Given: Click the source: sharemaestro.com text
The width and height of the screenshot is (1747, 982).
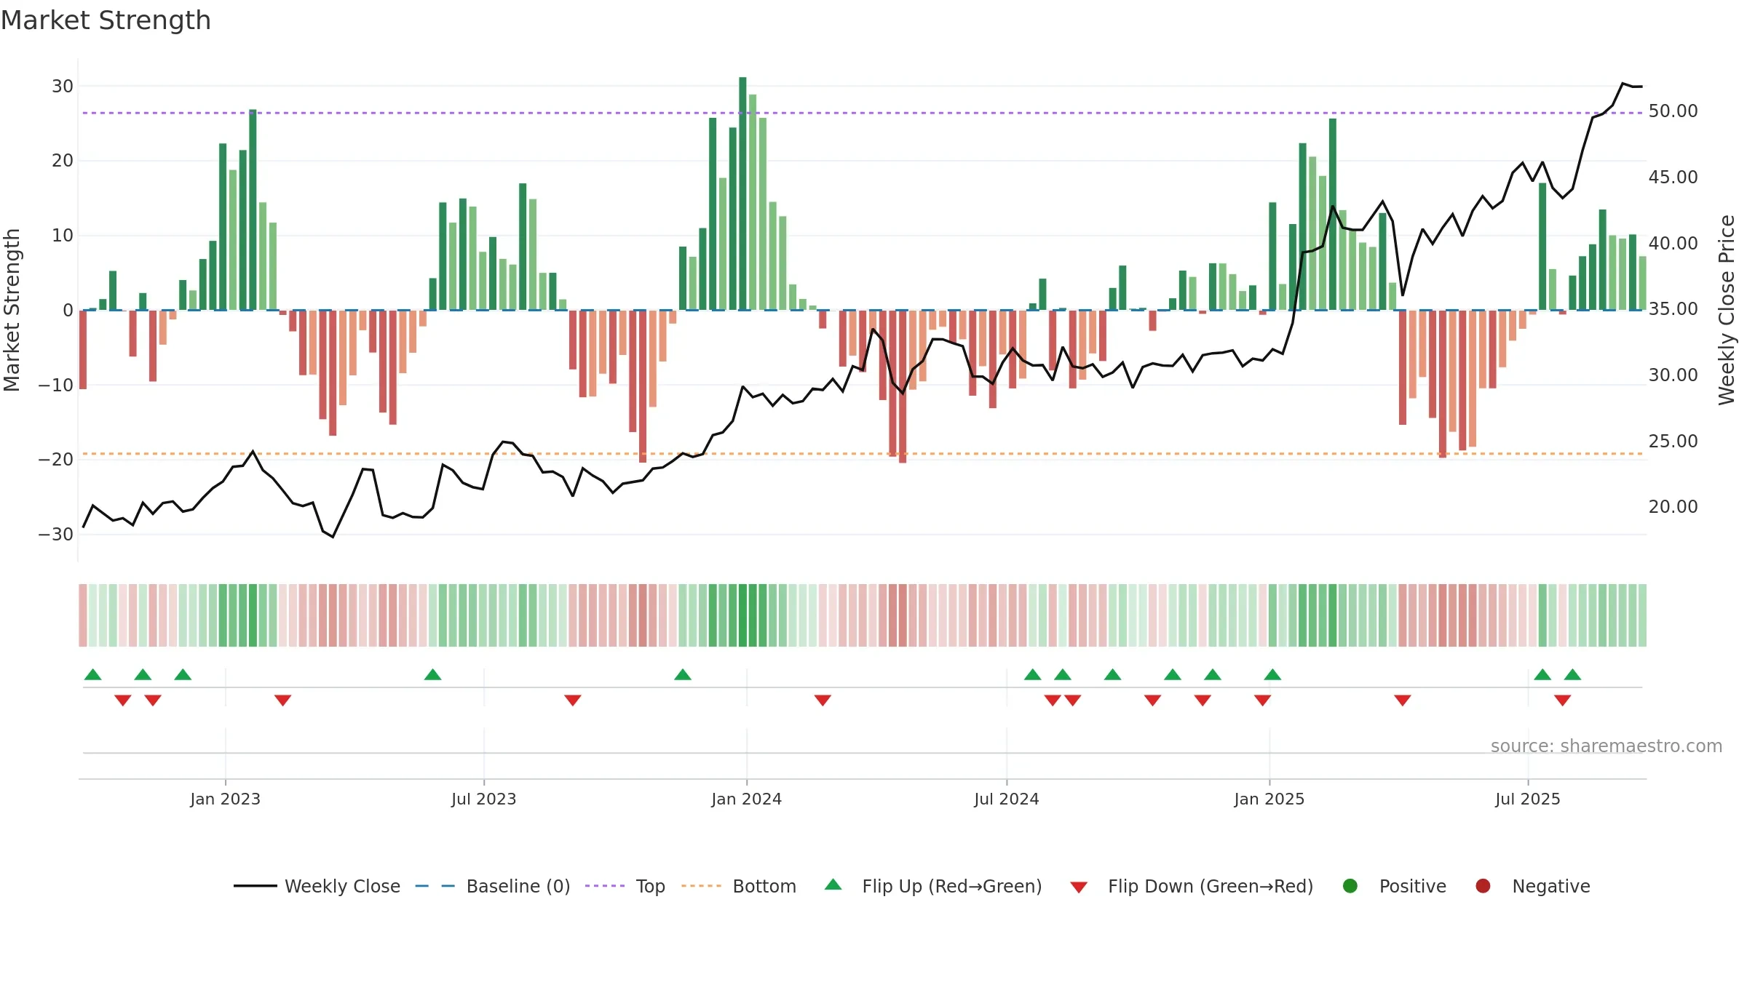Looking at the screenshot, I should coord(1607,746).
